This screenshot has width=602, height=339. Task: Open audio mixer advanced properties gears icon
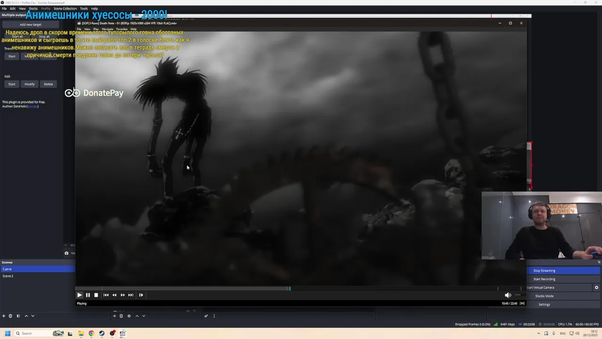coord(206,316)
